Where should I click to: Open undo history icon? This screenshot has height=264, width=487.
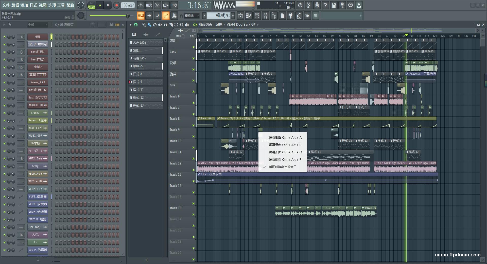click(300, 5)
